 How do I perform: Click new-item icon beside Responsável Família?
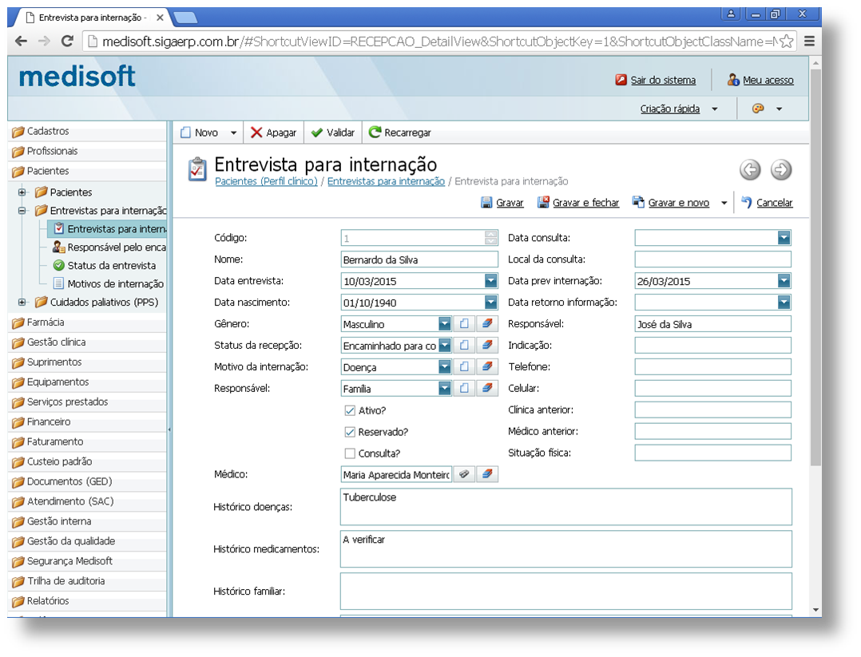coord(464,388)
